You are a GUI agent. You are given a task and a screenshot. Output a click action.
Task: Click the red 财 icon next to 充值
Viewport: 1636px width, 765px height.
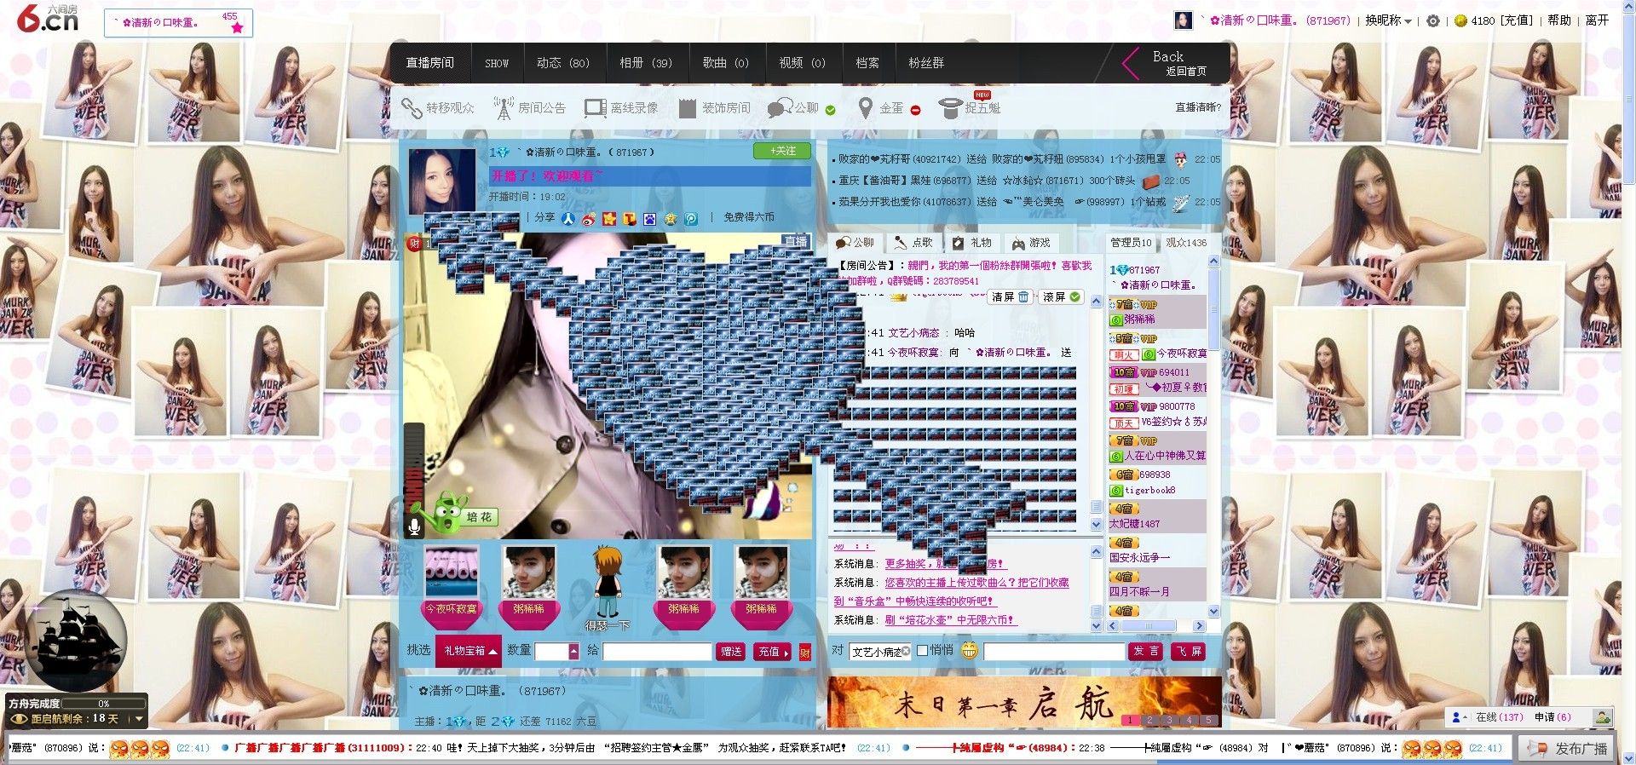click(805, 653)
